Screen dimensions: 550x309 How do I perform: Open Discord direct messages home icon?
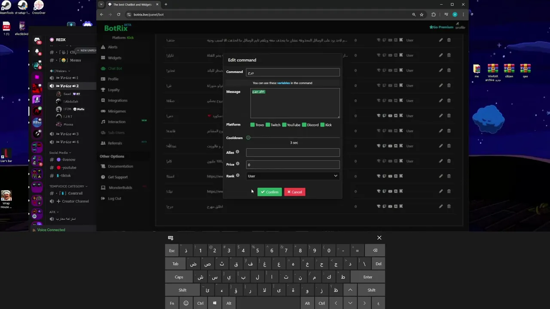(37, 39)
